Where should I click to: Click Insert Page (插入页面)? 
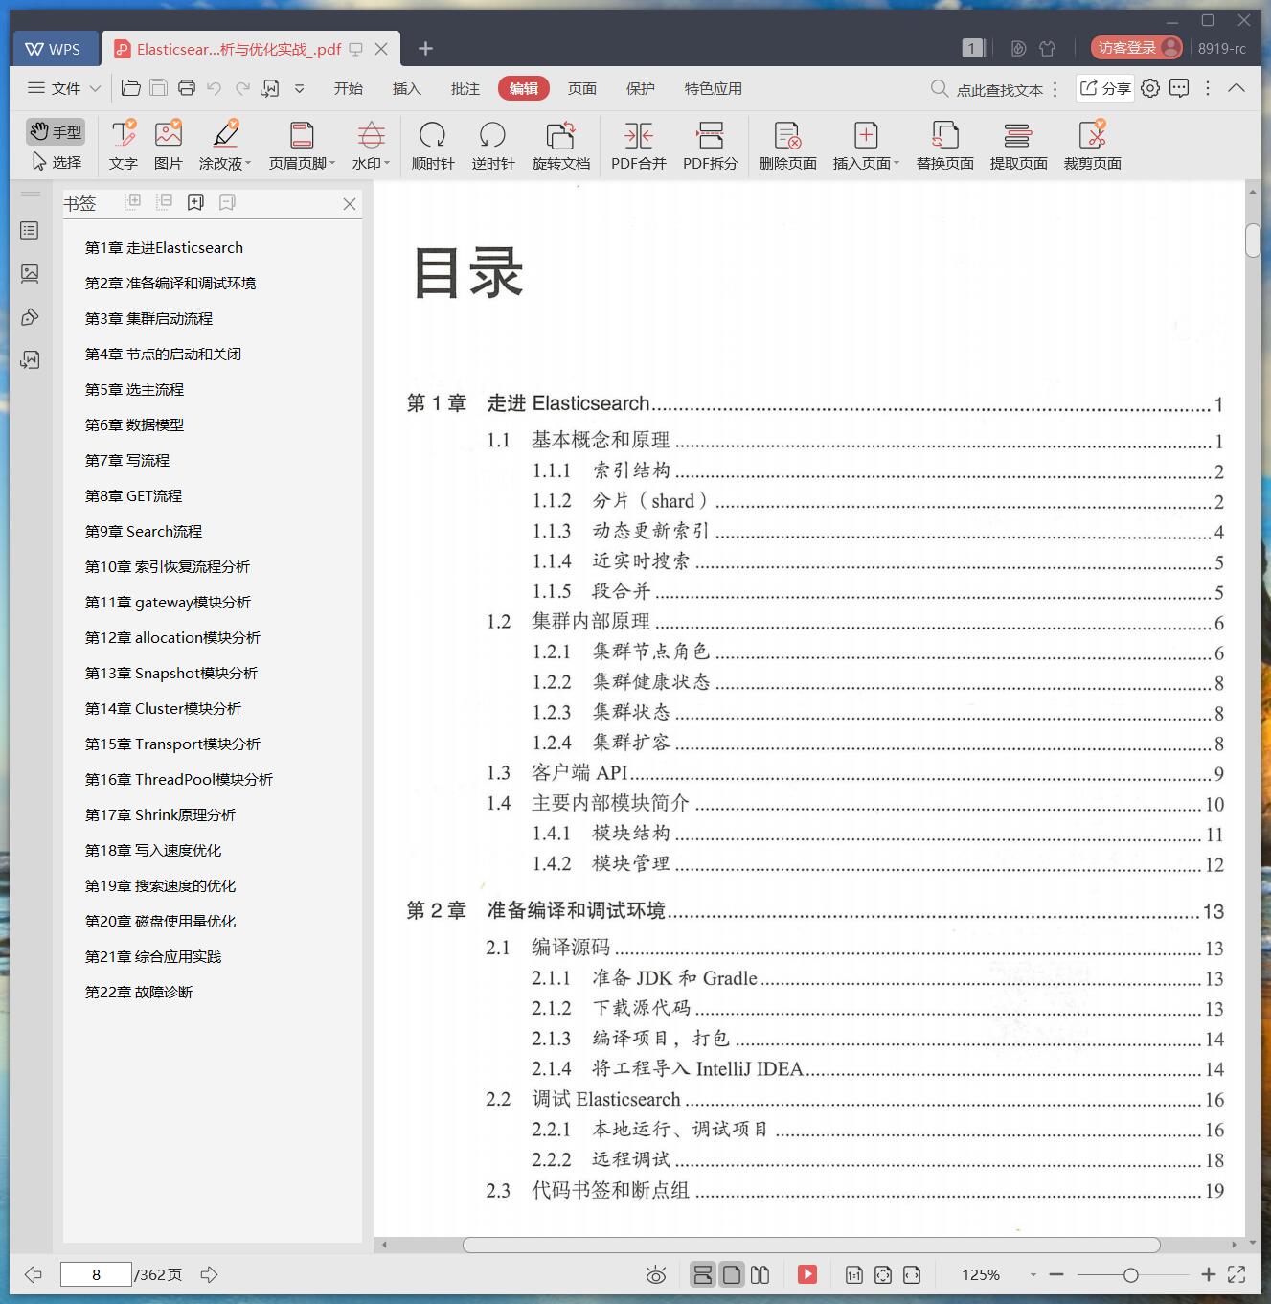point(866,145)
